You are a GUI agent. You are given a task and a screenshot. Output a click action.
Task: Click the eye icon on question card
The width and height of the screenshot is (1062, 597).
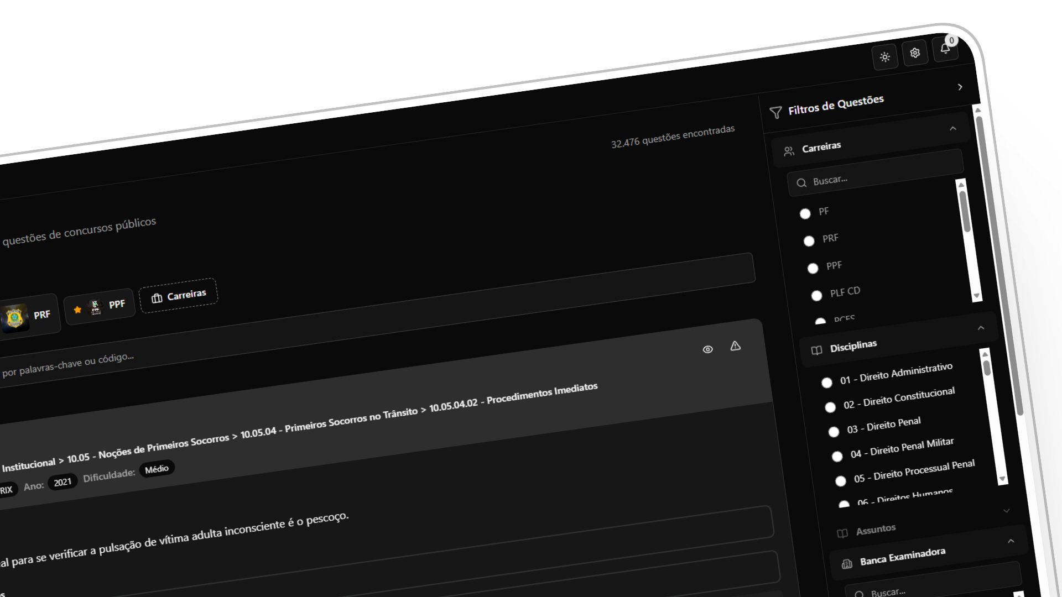(707, 349)
